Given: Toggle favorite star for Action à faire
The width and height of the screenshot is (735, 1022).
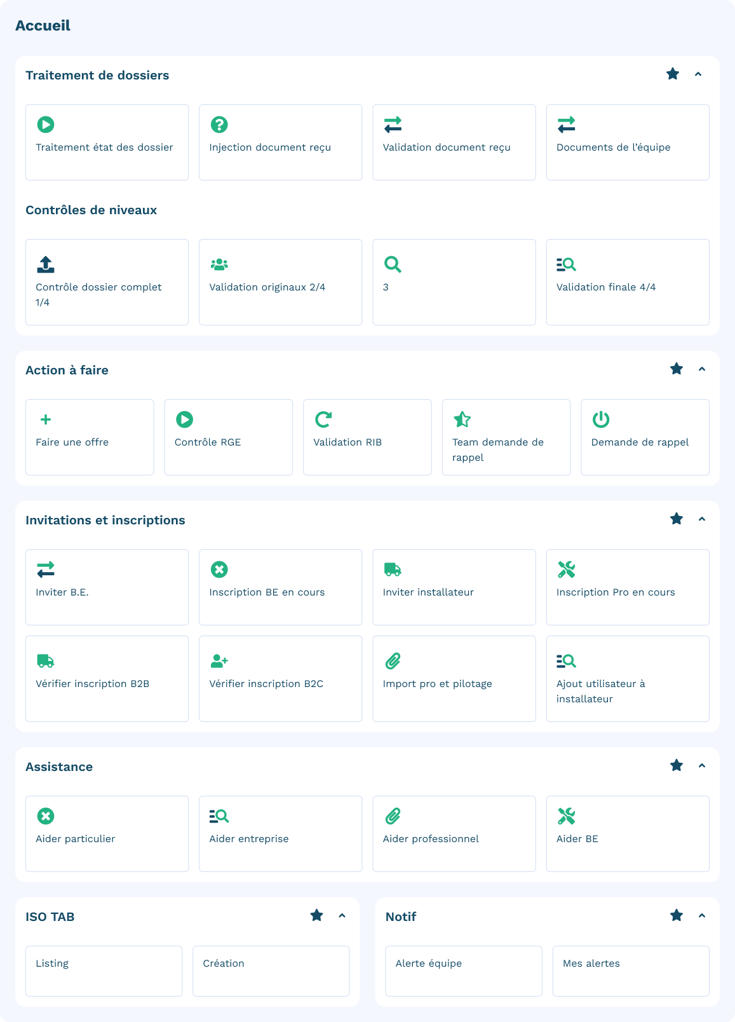Looking at the screenshot, I should (677, 369).
